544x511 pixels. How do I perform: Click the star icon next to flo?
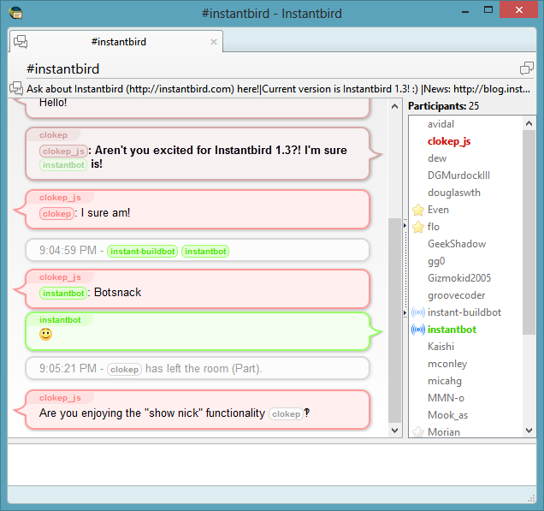[x=418, y=227]
